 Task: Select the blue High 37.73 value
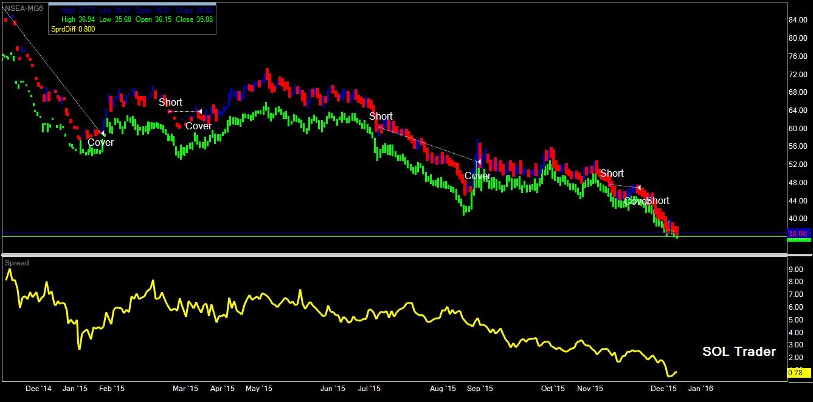click(x=79, y=10)
